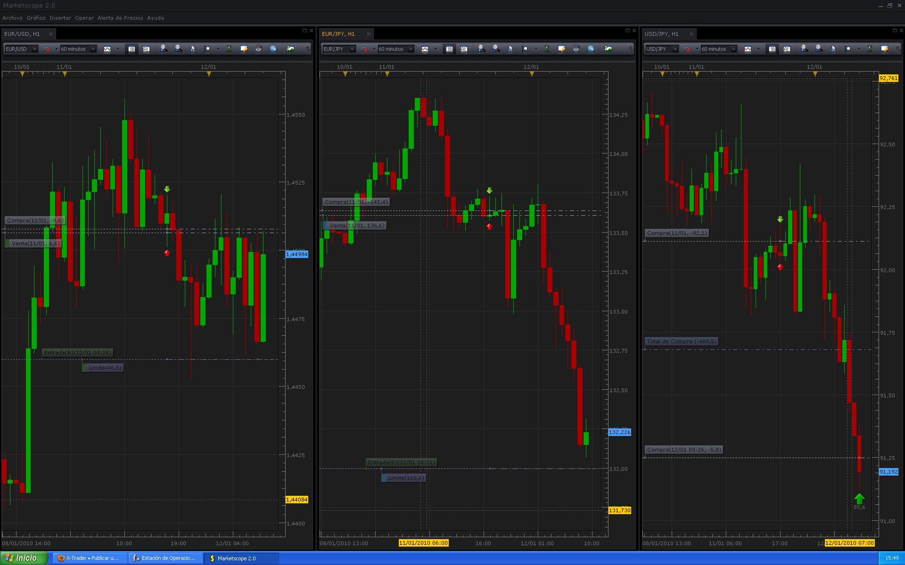The image size is (905, 565).
Task: Toggle bid price mode button in EUR/USD toolbar
Action: (132, 49)
